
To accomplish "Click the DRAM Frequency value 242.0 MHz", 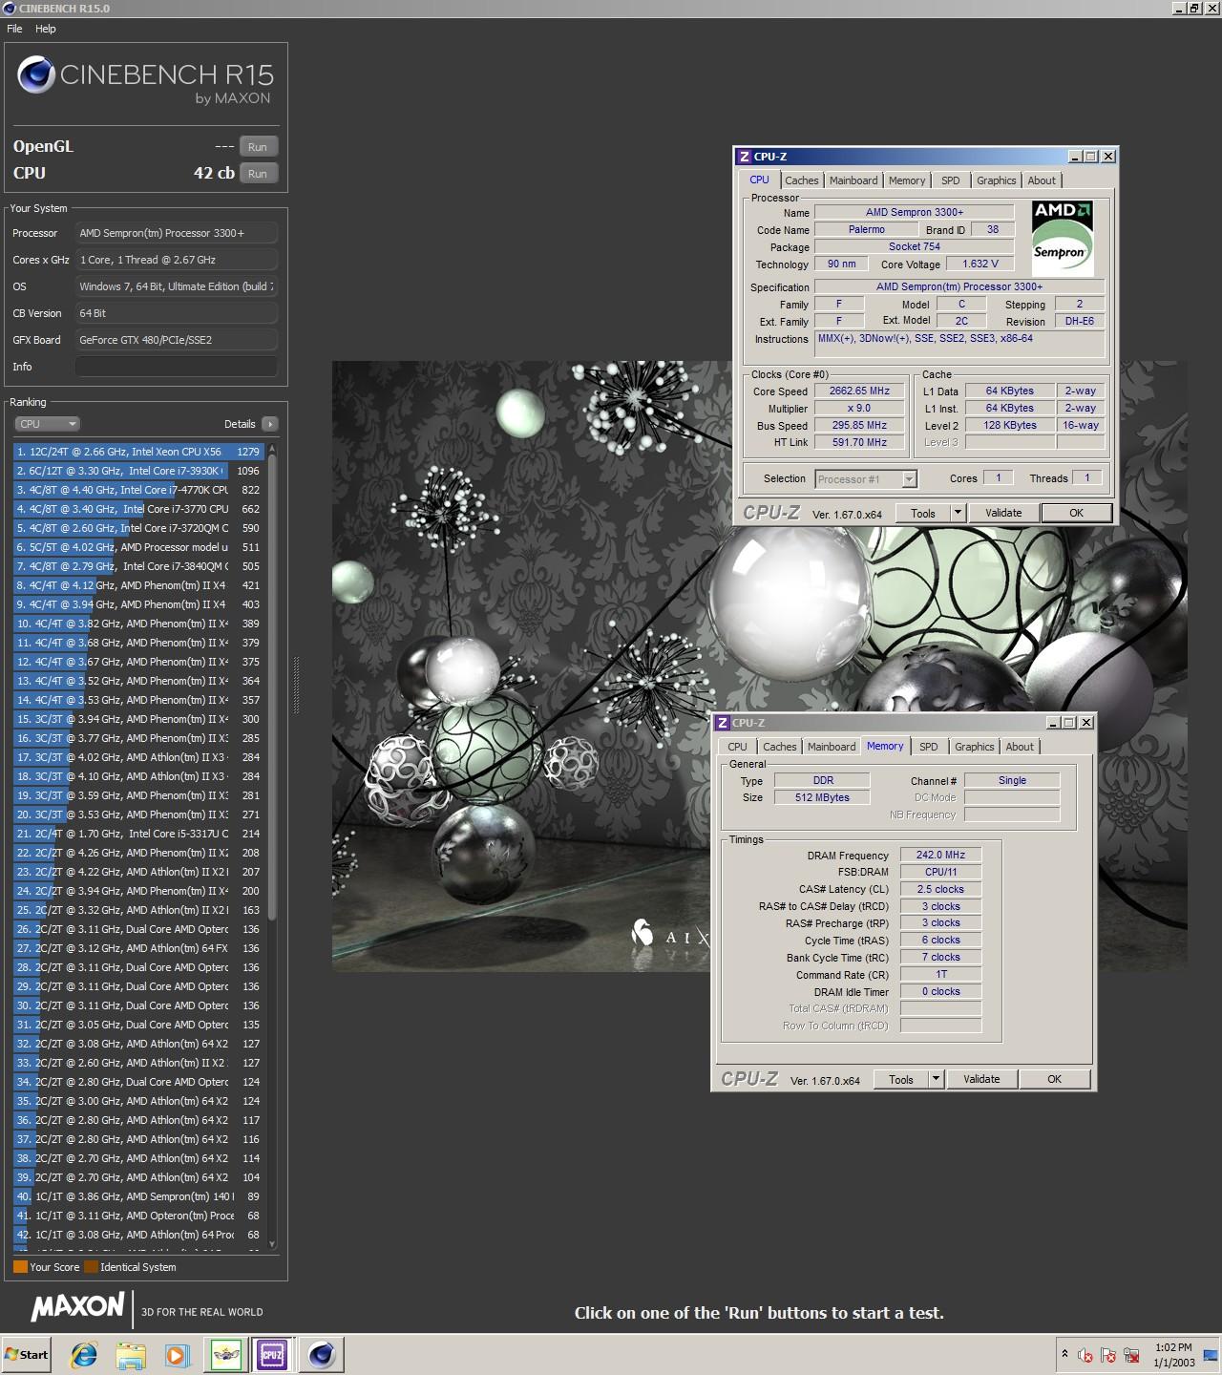I will (x=940, y=855).
